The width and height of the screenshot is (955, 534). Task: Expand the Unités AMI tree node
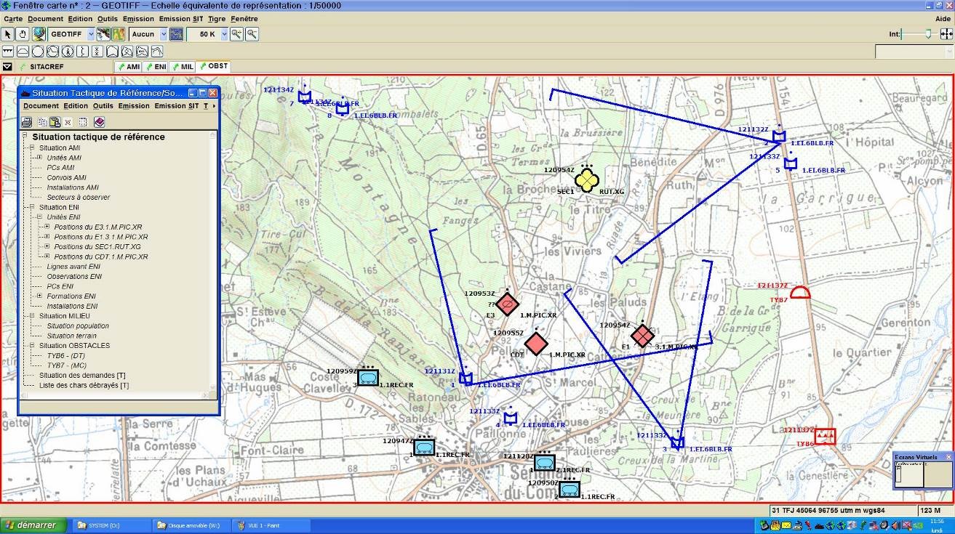39,158
